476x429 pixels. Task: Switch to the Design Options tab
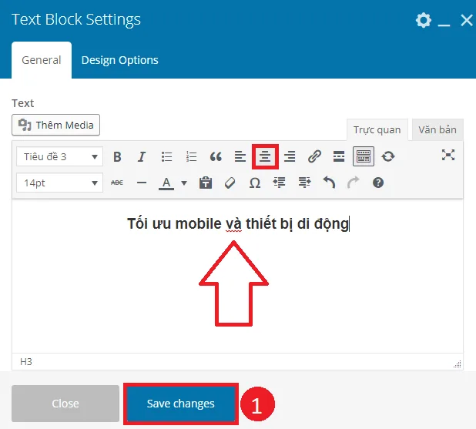click(119, 60)
